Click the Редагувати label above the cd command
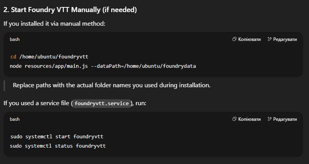Viewport: 309px width, 164px height. [285, 39]
